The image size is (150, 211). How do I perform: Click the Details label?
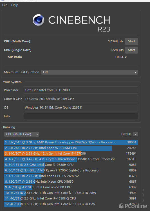[x=126, y=134]
